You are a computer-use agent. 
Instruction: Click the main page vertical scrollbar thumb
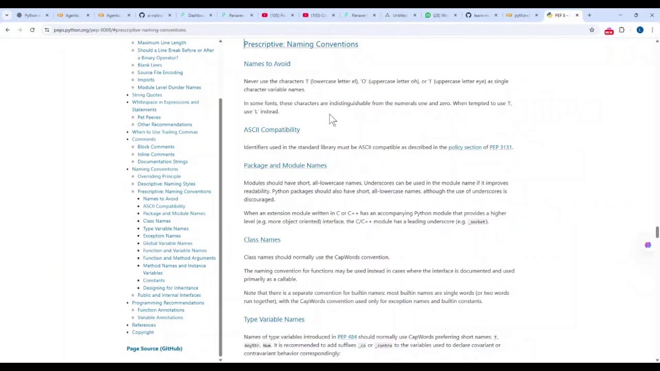[657, 233]
